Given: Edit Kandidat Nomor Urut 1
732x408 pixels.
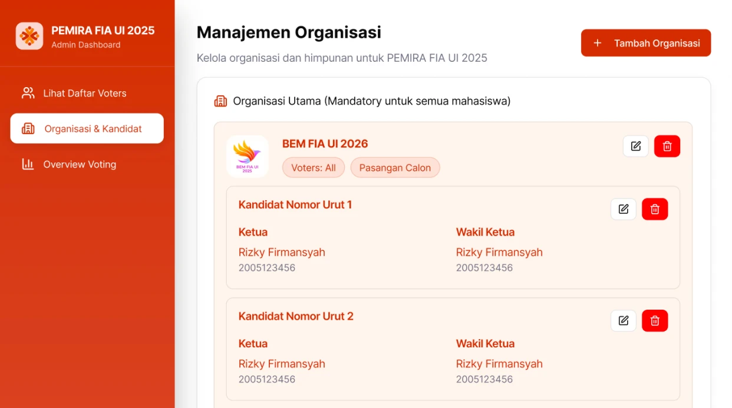Looking at the screenshot, I should [x=624, y=209].
